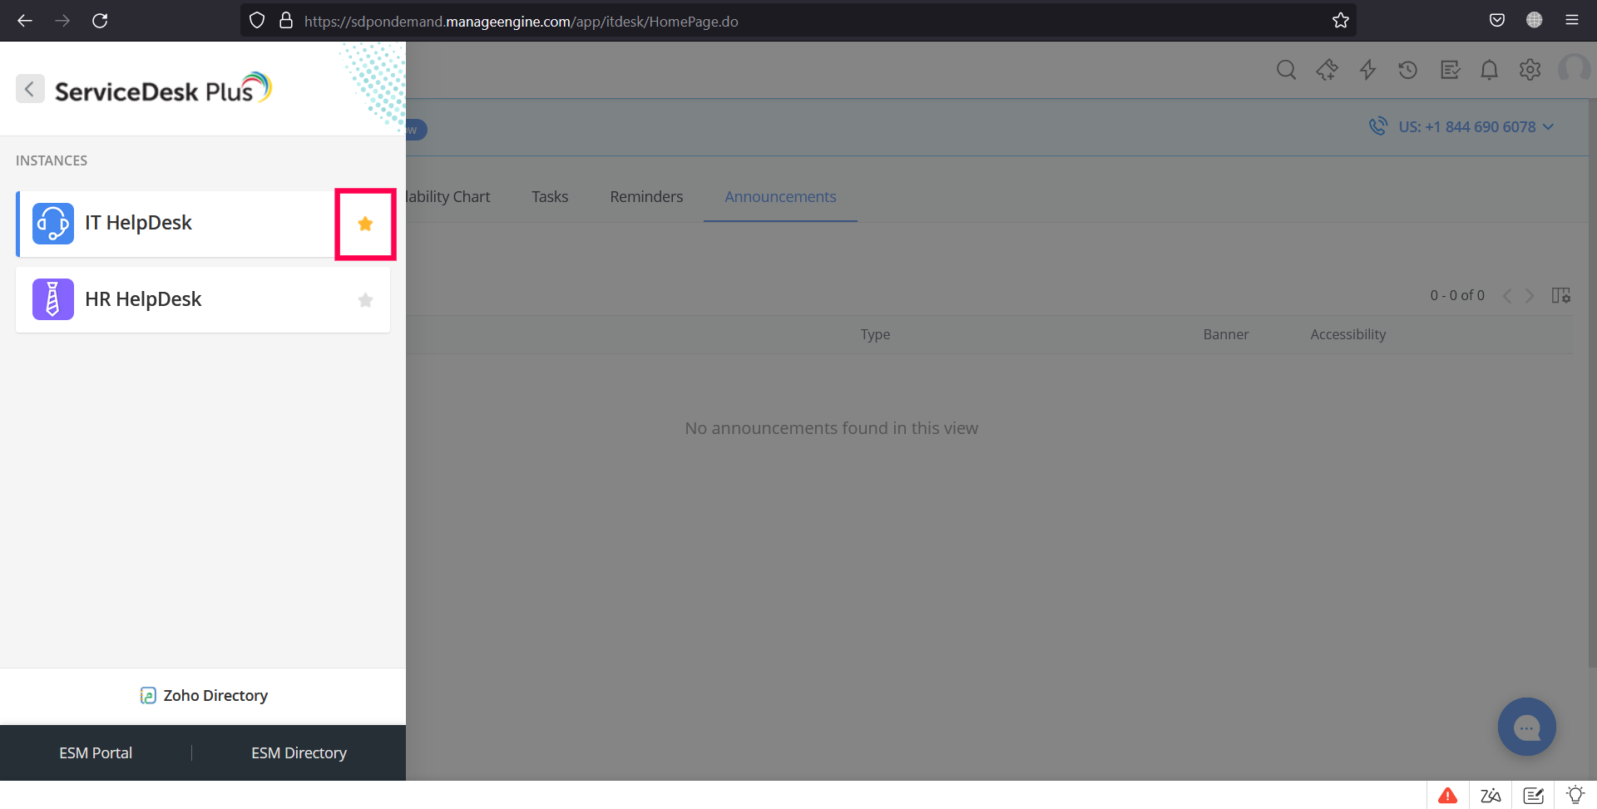This screenshot has width=1597, height=809.
Task: Click '0 - 0 of 0' pagination text
Action: (x=1457, y=296)
